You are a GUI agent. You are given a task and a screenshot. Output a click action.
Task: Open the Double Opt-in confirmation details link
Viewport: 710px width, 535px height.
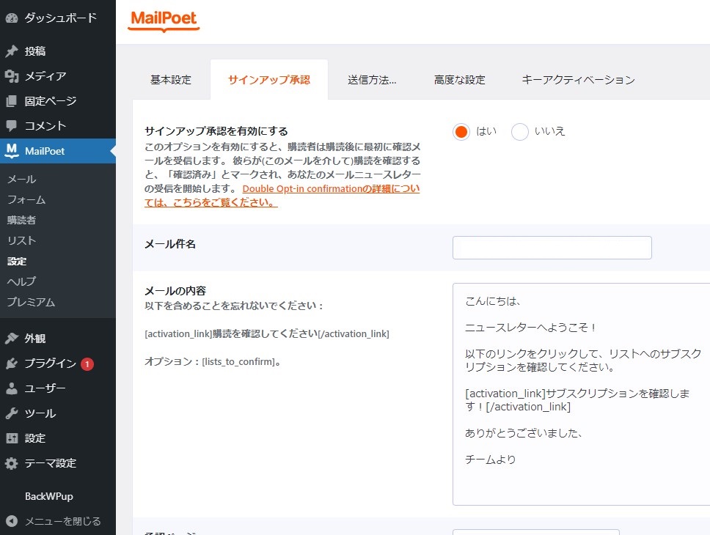[x=330, y=196]
